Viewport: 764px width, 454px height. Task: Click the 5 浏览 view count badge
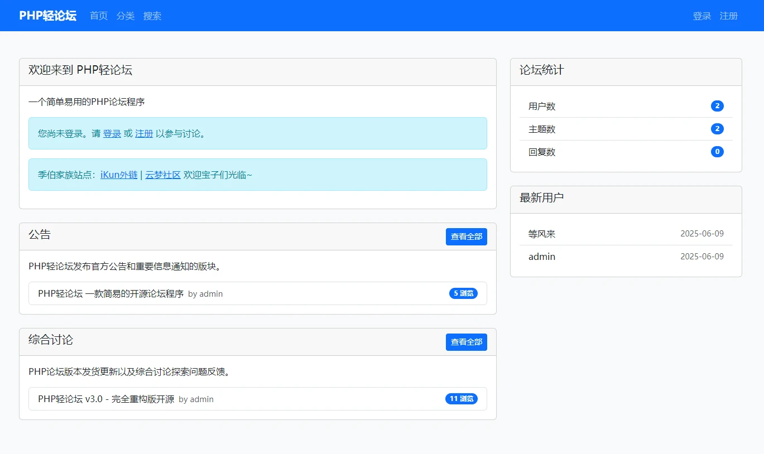point(463,293)
